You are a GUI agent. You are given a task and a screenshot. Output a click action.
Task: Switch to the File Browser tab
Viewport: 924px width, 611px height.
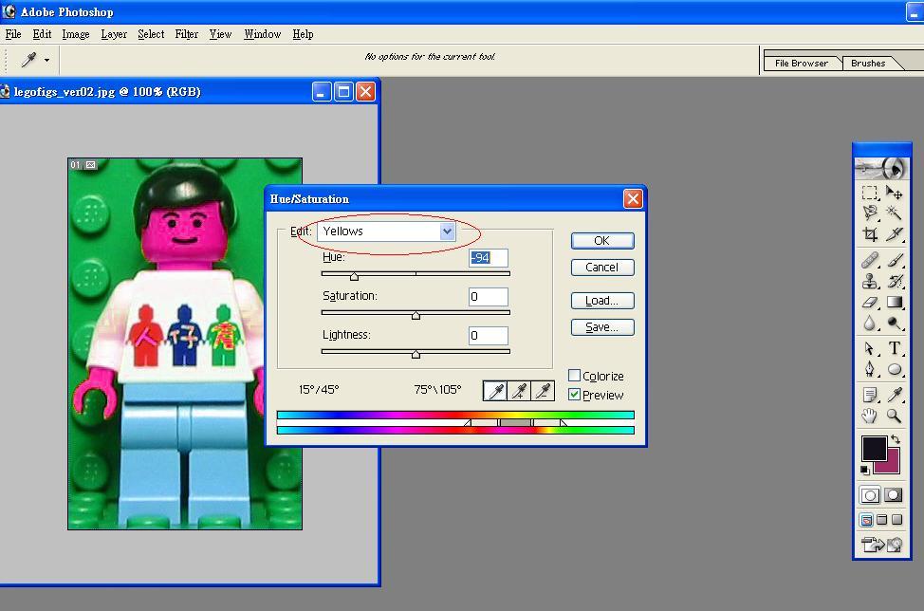(x=802, y=63)
